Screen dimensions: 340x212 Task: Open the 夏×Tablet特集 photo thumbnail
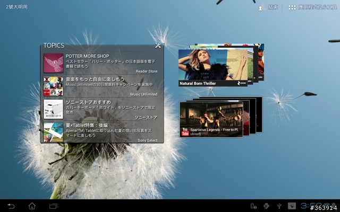coord(53,132)
